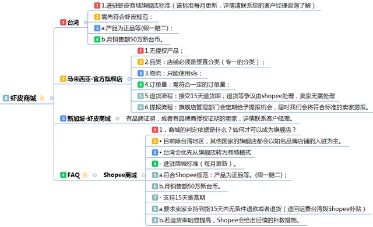Viewport: 373px width, 227px height.
Task: Select the root node 虾皮商城
Action: click(23, 98)
